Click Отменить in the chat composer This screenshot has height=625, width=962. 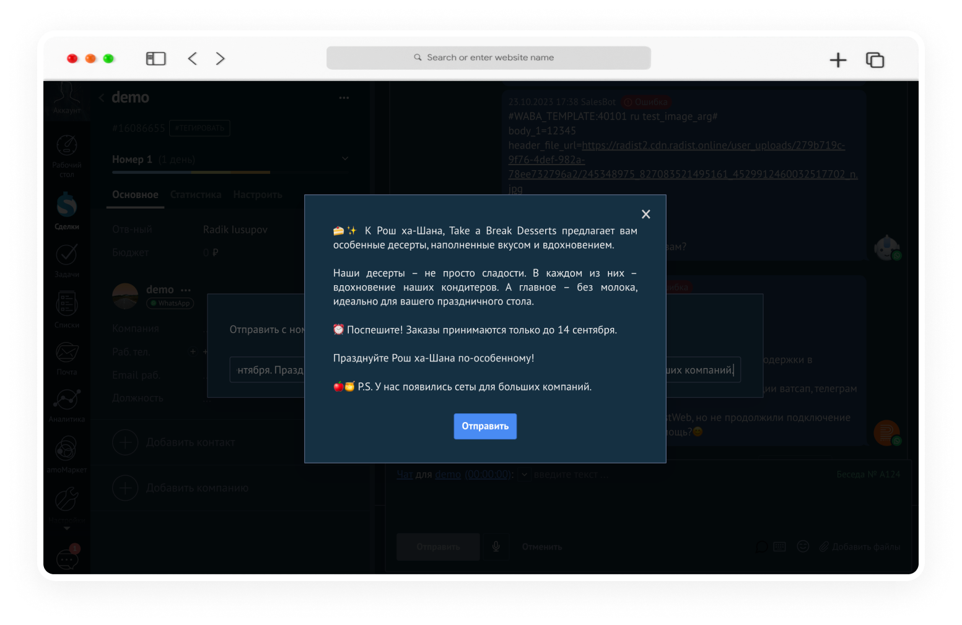pos(542,547)
